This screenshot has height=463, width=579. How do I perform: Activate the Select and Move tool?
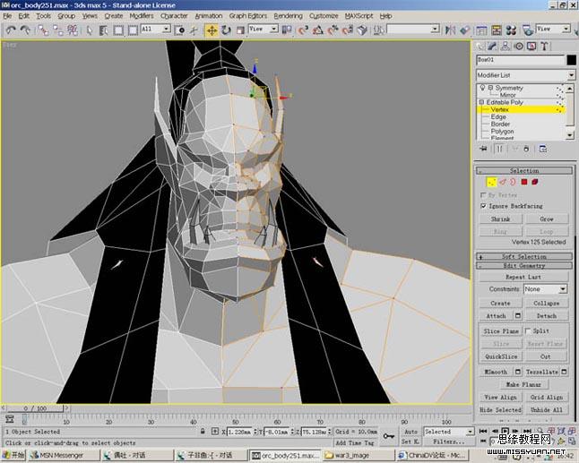coord(212,30)
